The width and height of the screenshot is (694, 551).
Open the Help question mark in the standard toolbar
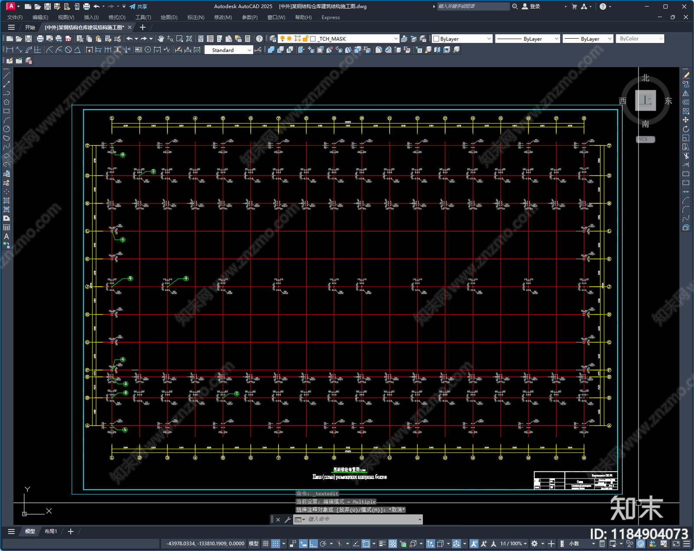[259, 39]
